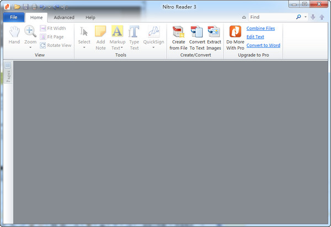The height and width of the screenshot is (227, 331).
Task: Open the File menu
Action: (13, 18)
